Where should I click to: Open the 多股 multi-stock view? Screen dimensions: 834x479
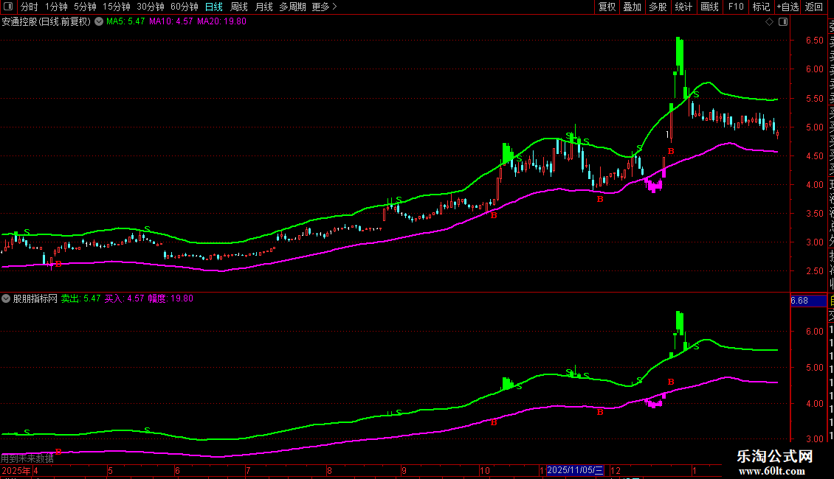coord(658,7)
